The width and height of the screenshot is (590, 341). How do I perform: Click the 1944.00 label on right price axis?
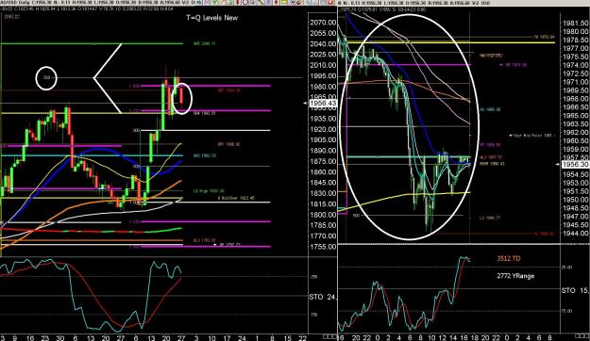click(x=576, y=234)
